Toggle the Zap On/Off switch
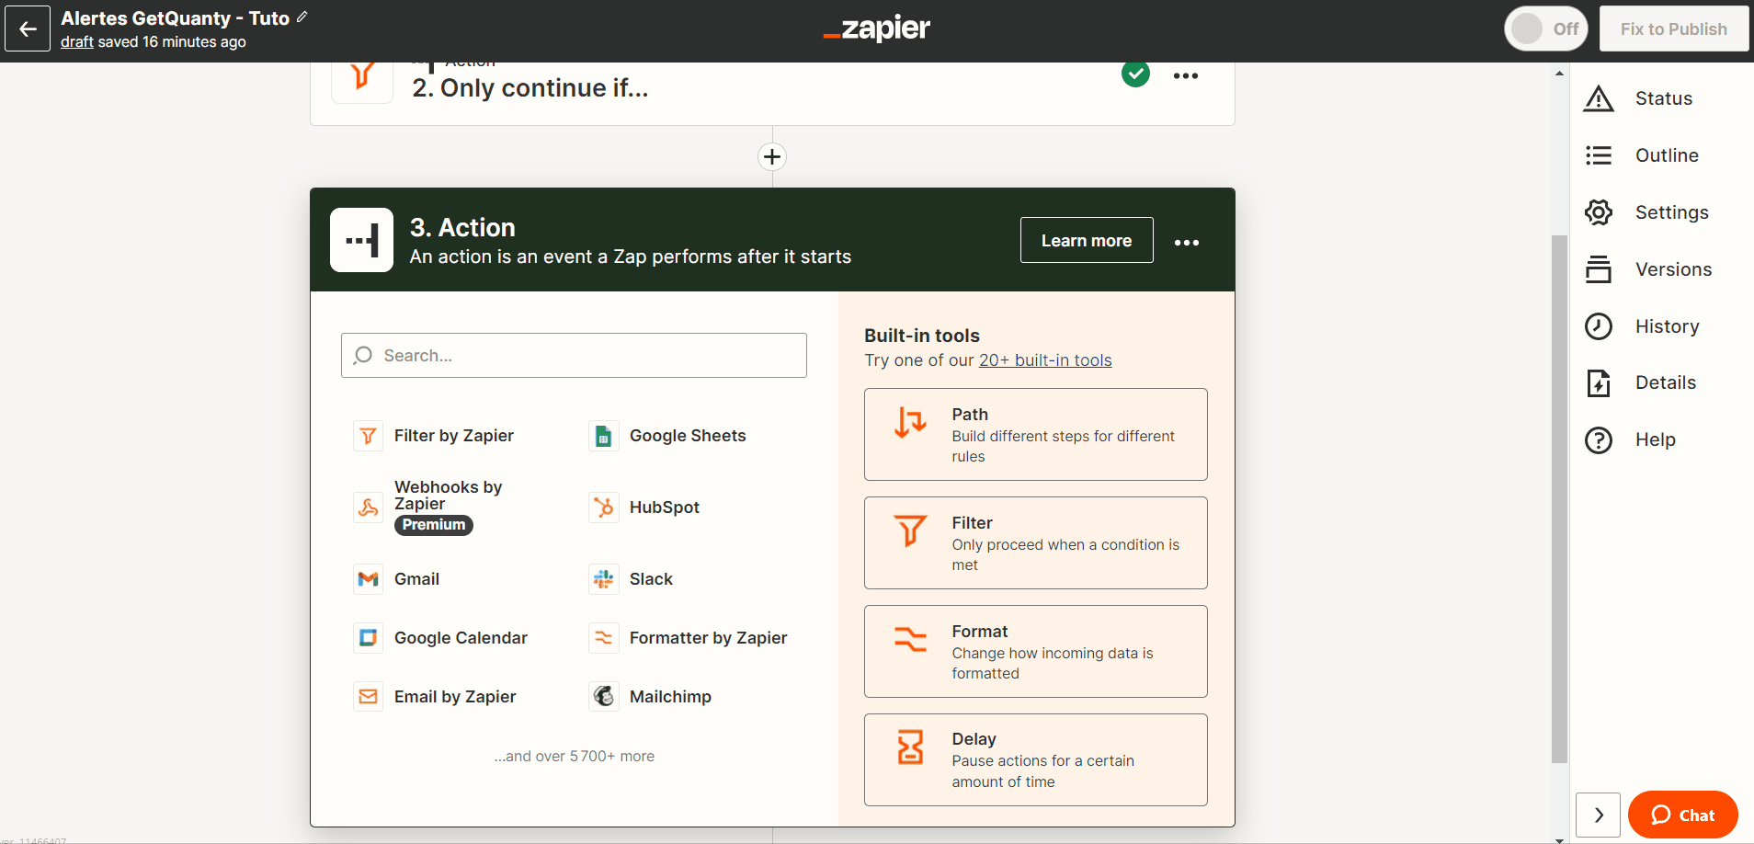1754x844 pixels. (1546, 29)
